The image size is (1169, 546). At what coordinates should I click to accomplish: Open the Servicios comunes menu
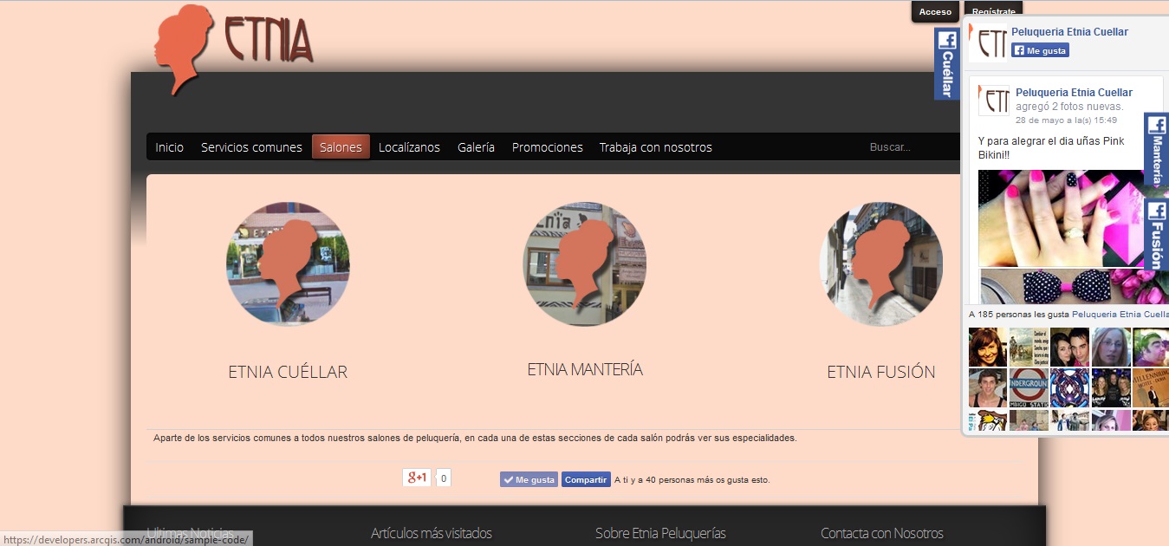coord(251,147)
